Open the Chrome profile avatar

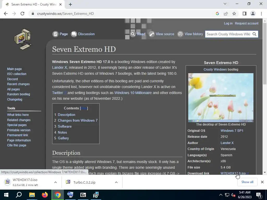coord(253,14)
